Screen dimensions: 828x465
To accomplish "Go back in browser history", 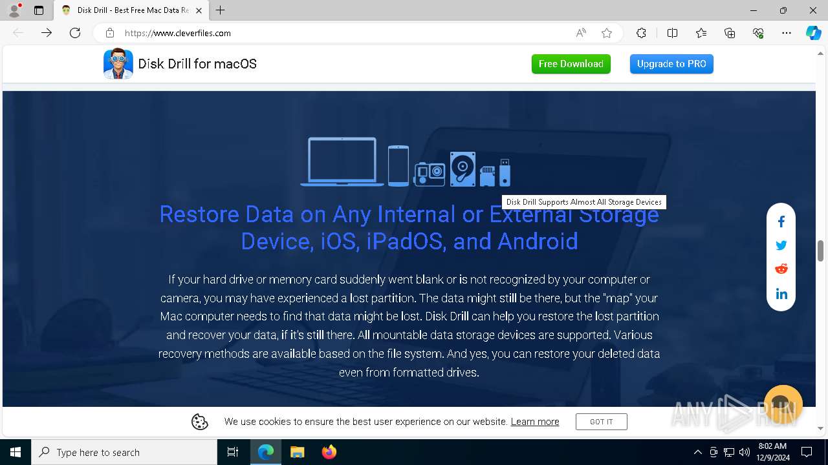I will pos(18,33).
